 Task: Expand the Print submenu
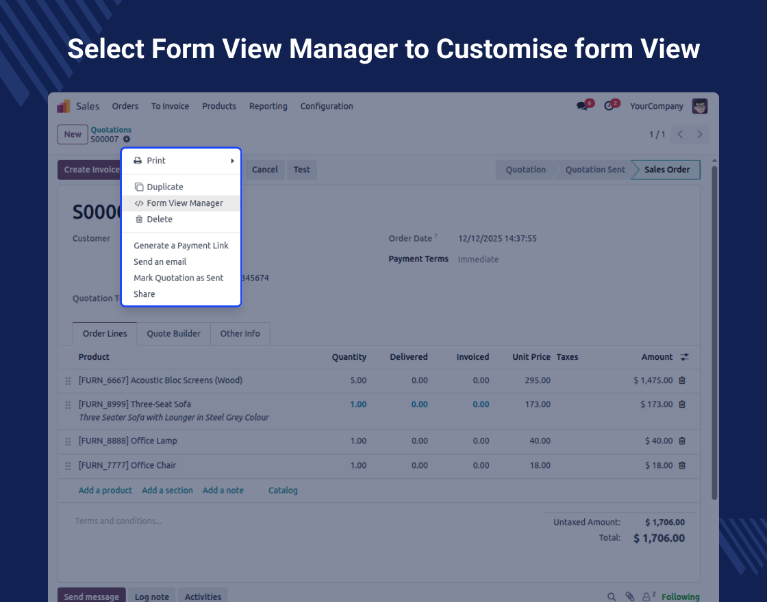[181, 161]
